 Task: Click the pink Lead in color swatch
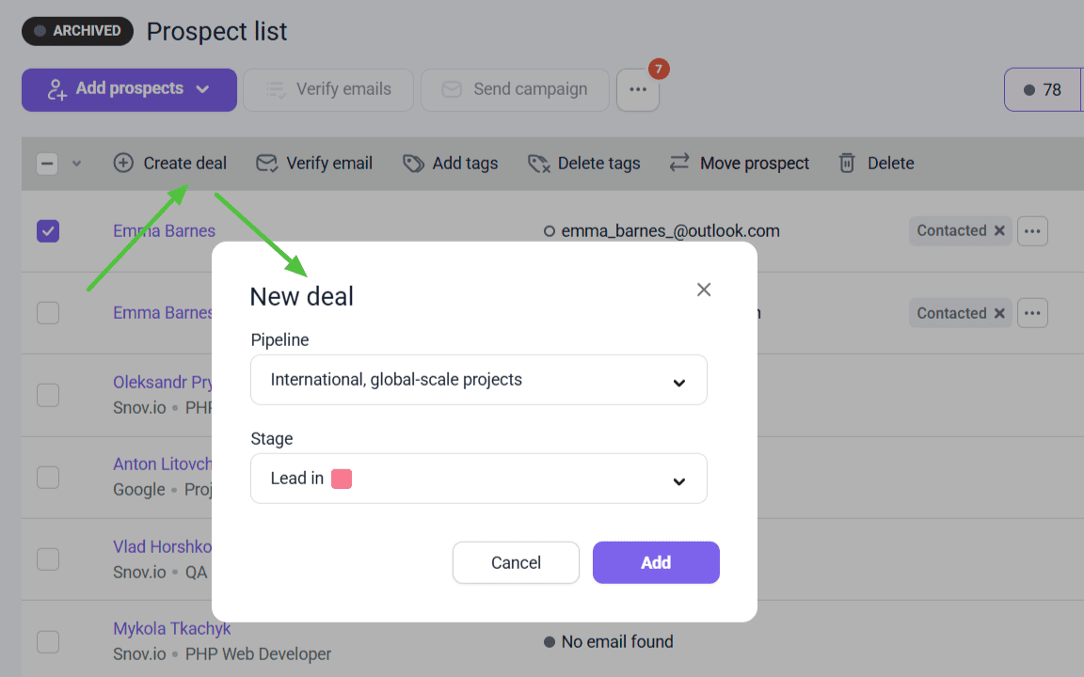click(x=342, y=479)
